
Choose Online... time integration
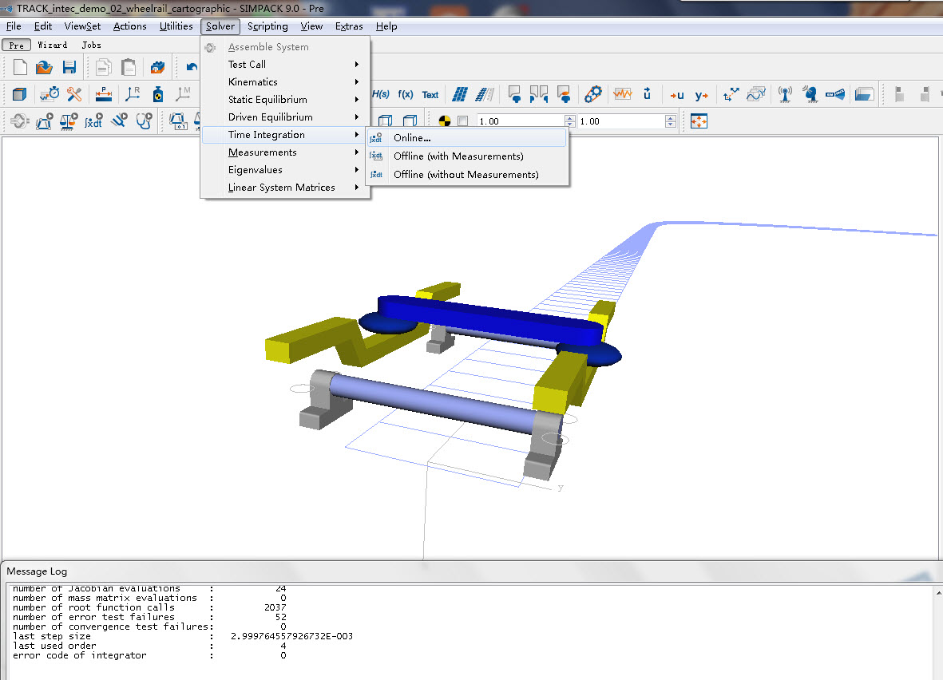[467, 138]
